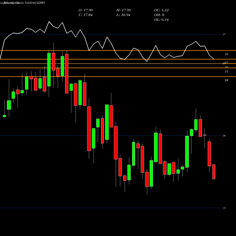Click the 19 price axis label

pyautogui.click(x=227, y=54)
